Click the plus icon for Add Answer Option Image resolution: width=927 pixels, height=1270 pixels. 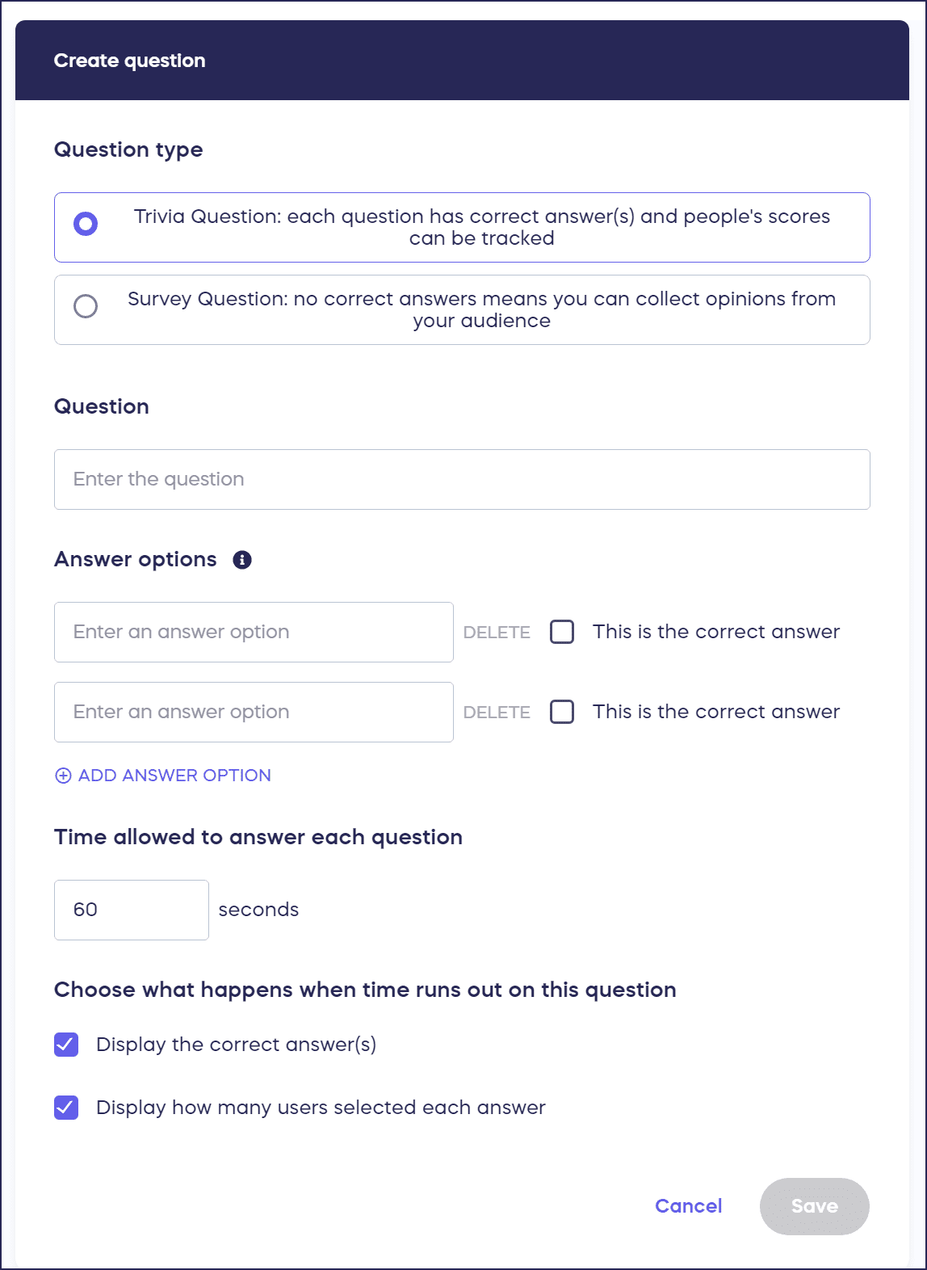click(x=63, y=776)
